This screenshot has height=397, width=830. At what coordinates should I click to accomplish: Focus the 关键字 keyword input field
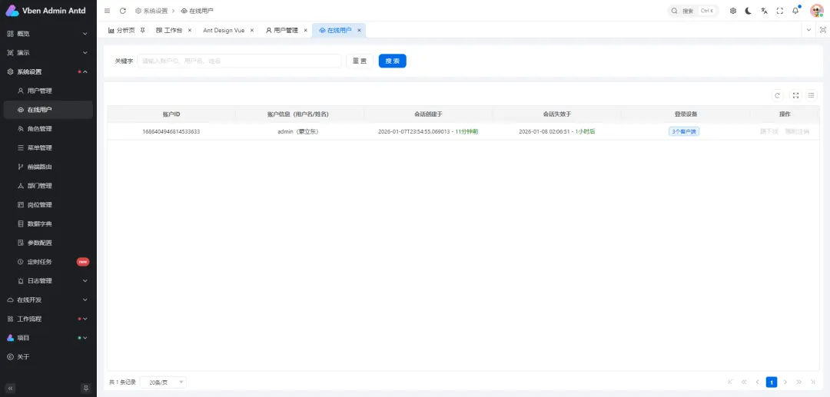[239, 61]
